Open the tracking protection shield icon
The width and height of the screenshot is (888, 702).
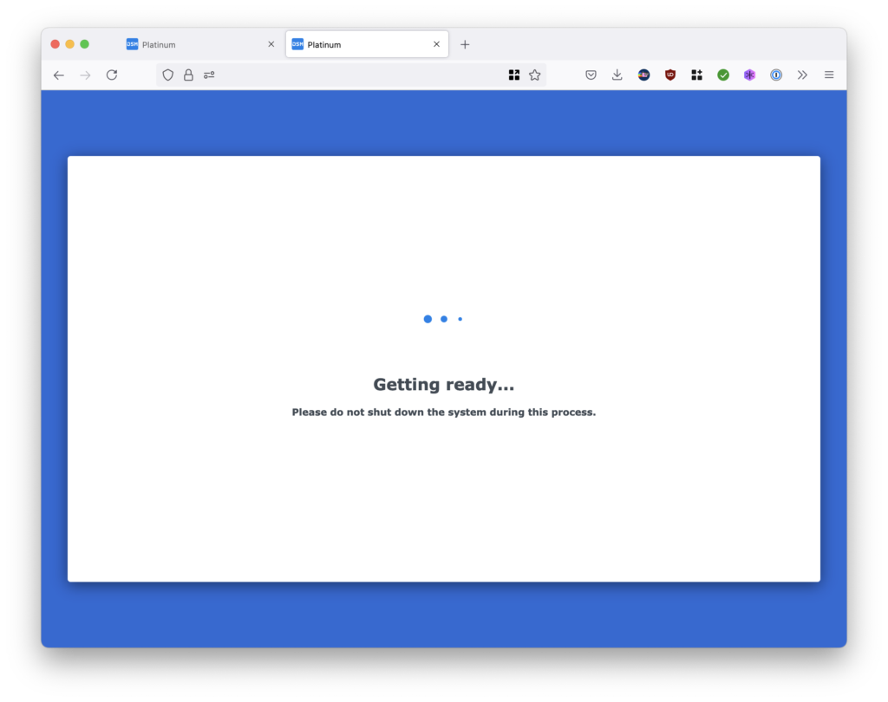pos(167,75)
